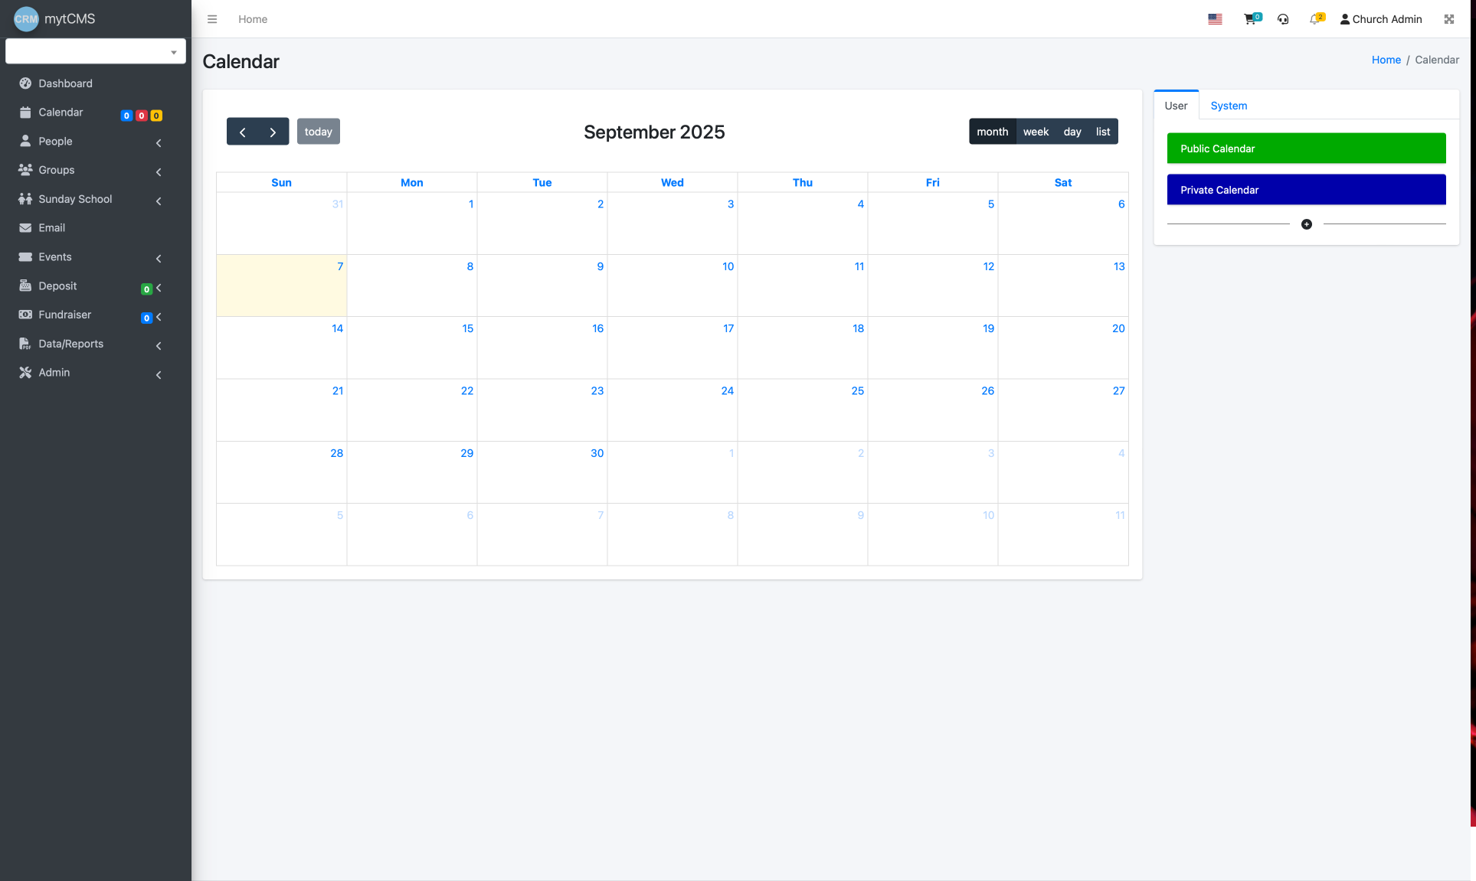Click the Sat column header
1476x881 pixels.
pos(1062,182)
